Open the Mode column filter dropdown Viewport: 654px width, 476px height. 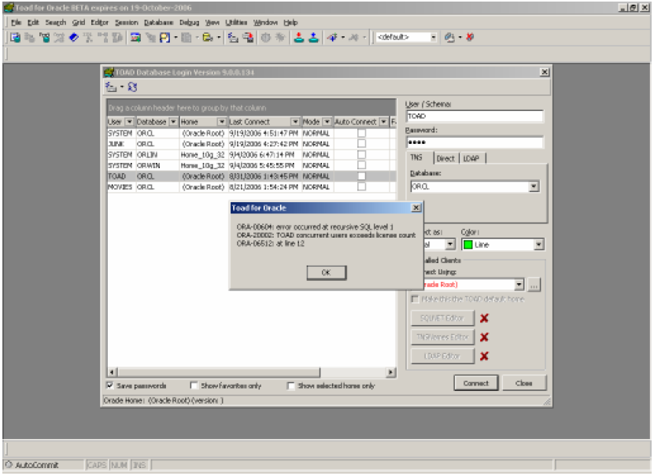327,122
